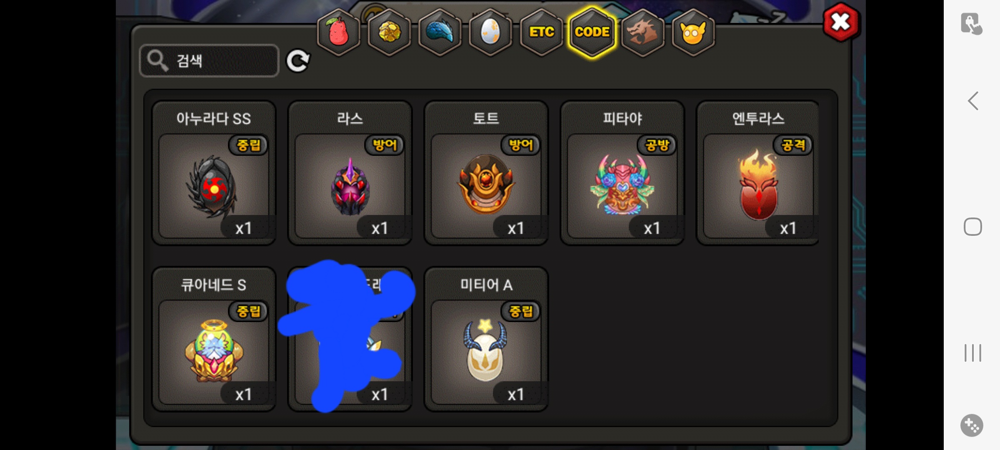Open the blue dragon scale tab

pos(440,32)
